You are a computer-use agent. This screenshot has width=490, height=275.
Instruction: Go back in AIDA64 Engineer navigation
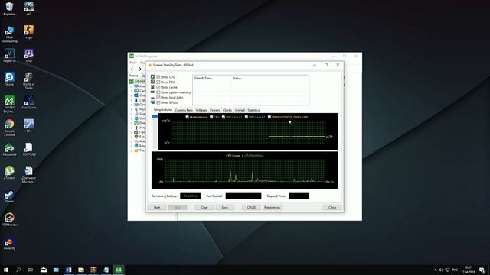(132, 69)
